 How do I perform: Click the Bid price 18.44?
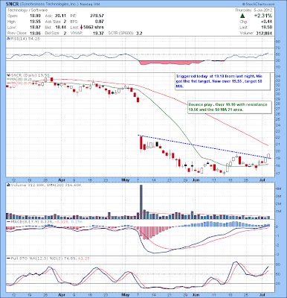61,28
